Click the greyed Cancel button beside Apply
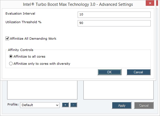 click(x=144, y=105)
